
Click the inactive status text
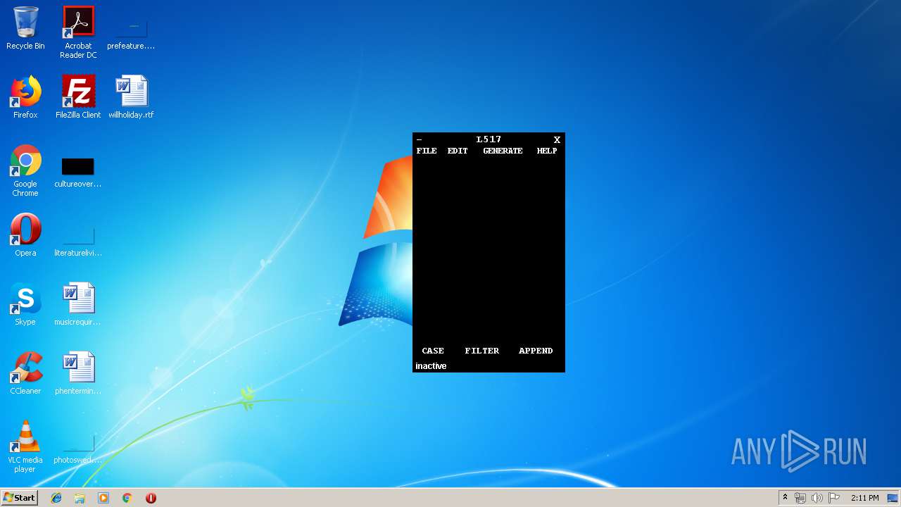tap(431, 366)
